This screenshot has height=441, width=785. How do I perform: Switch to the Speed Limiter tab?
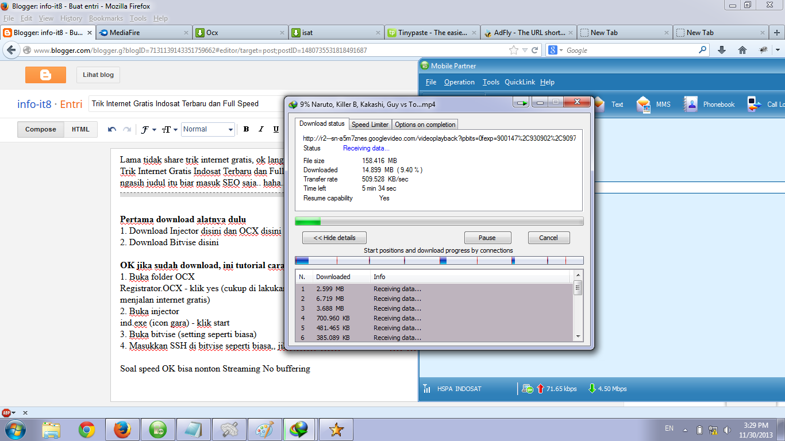(370, 124)
